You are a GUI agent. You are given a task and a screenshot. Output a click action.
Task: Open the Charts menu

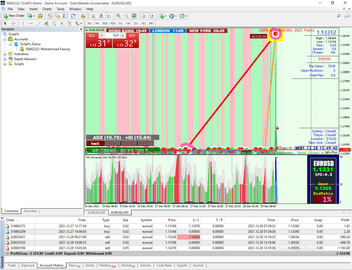(47, 9)
